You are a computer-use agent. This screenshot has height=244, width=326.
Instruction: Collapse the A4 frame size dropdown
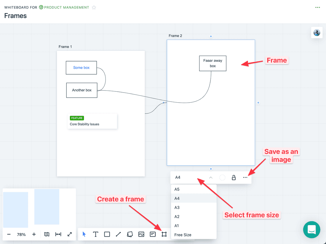[x=211, y=177]
